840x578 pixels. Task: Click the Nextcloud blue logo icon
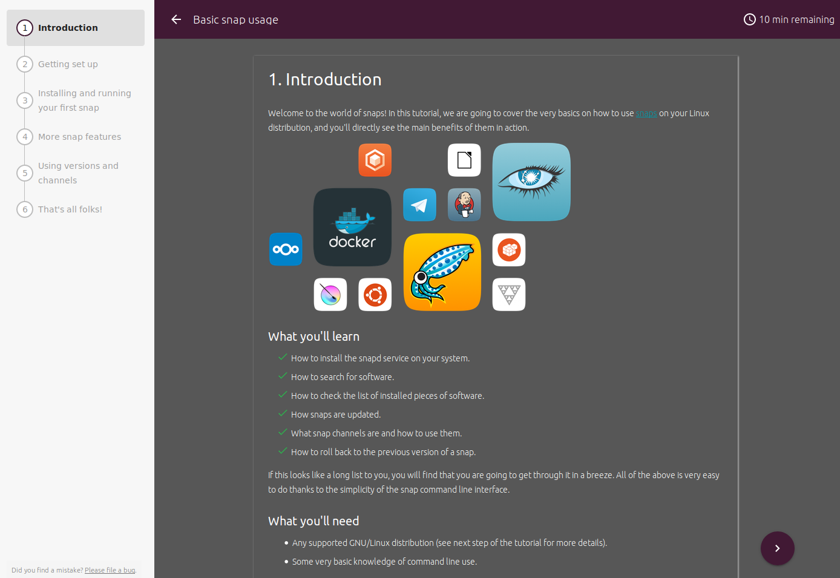click(x=285, y=249)
